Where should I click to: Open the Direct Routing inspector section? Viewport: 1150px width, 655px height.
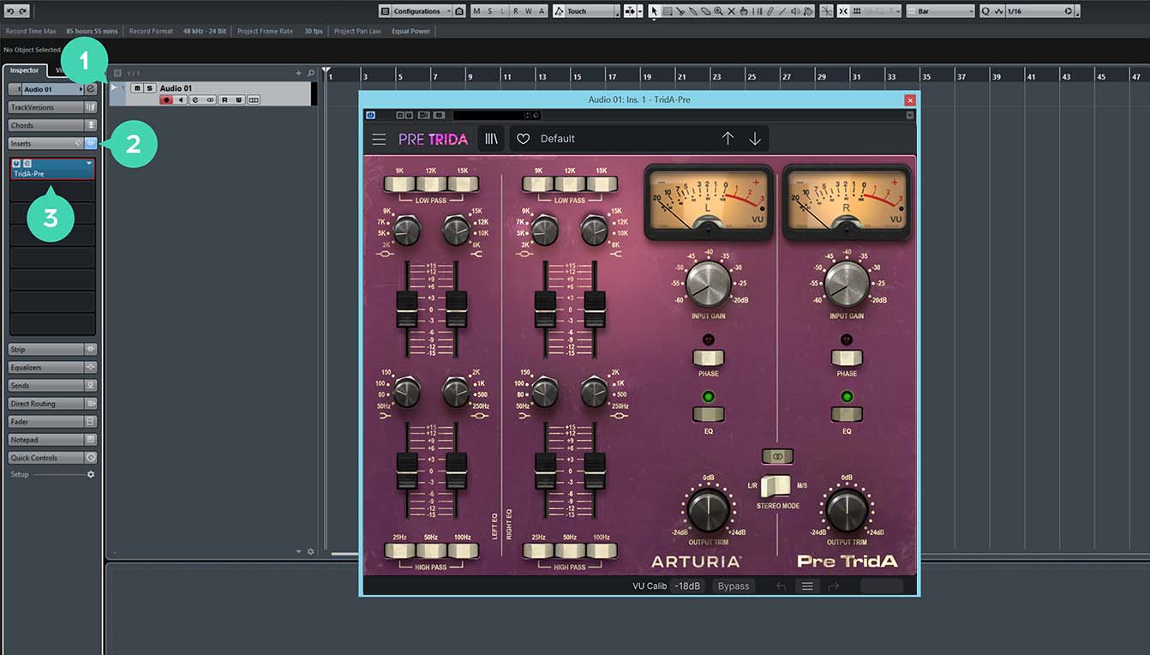click(51, 404)
